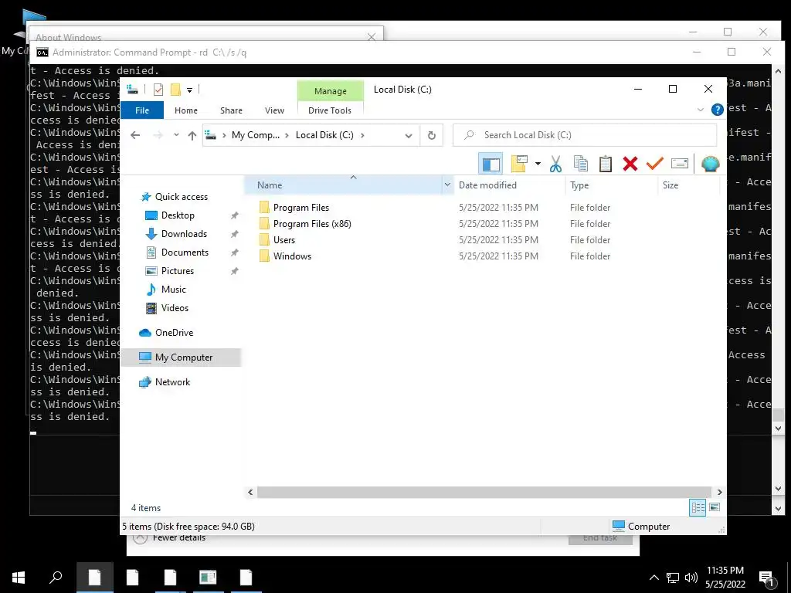Click the file list horizontal scrollbar
This screenshot has width=791, height=593.
[x=484, y=492]
